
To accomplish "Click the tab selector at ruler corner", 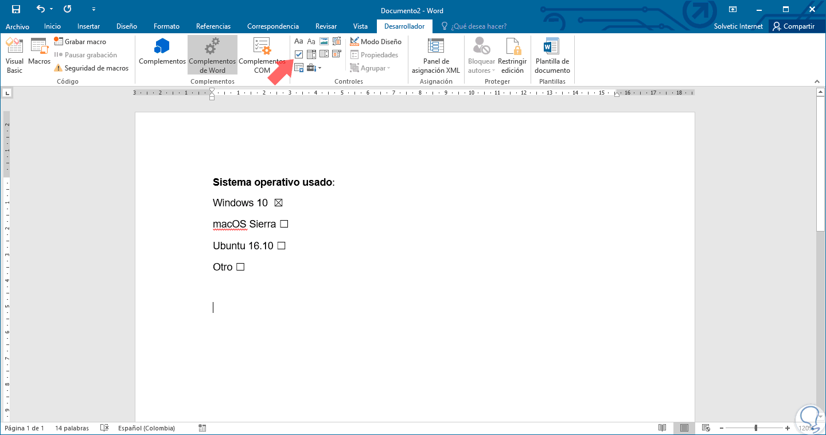I will [8, 92].
